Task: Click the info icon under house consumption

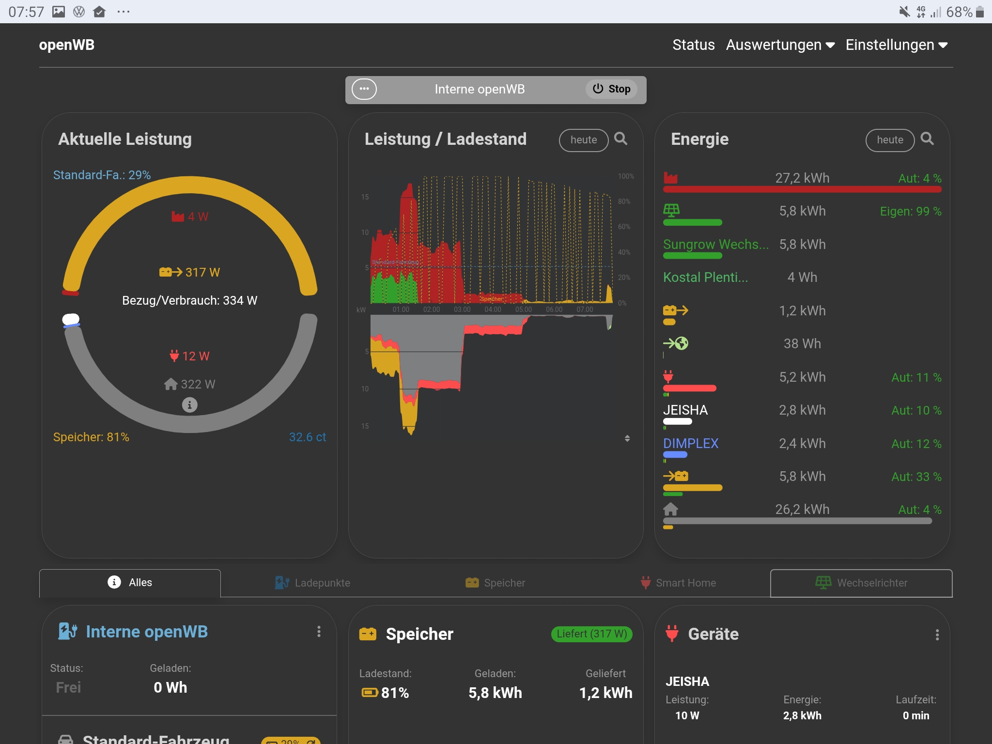Action: [x=189, y=404]
